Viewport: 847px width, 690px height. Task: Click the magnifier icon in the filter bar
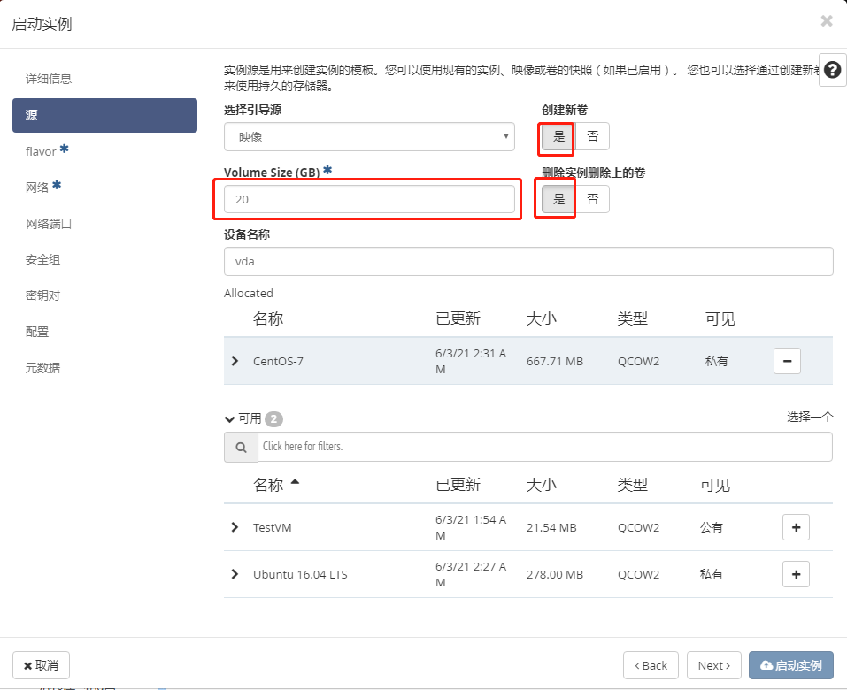coord(240,447)
